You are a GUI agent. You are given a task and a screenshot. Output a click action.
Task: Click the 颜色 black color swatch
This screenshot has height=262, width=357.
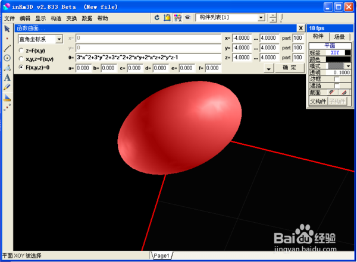point(339,59)
